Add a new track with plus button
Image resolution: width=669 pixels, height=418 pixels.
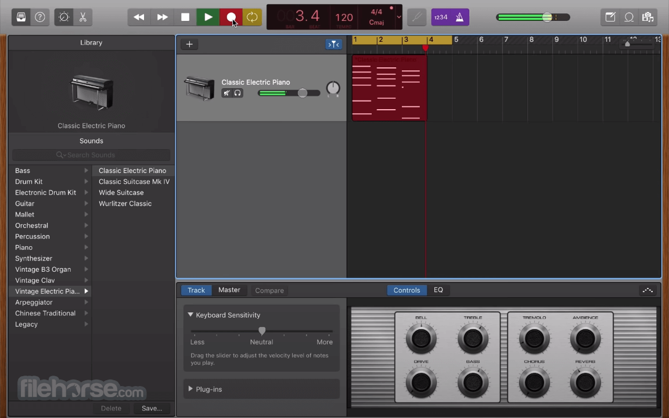(x=189, y=44)
